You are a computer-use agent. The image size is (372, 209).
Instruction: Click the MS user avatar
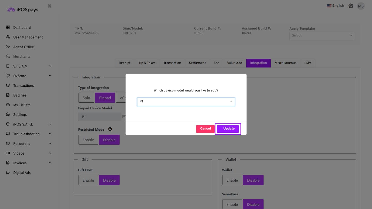(x=361, y=6)
